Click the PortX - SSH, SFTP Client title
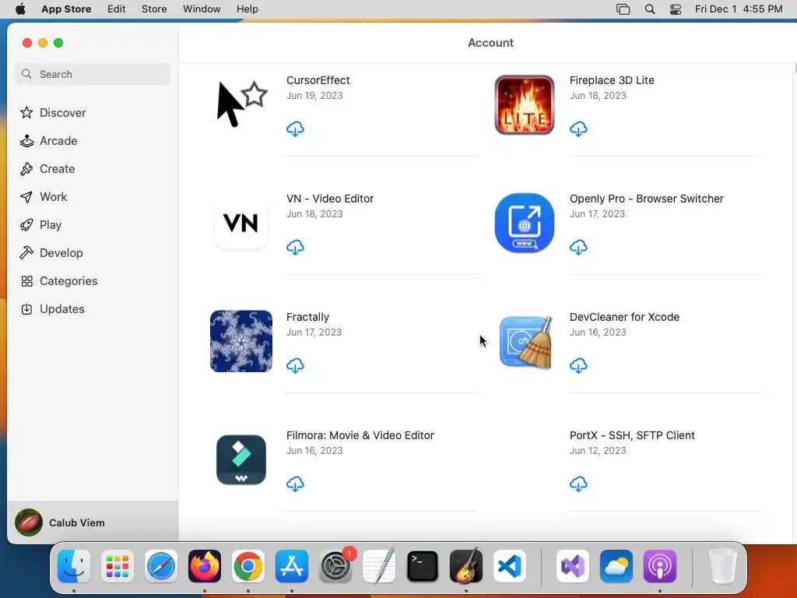 632,436
